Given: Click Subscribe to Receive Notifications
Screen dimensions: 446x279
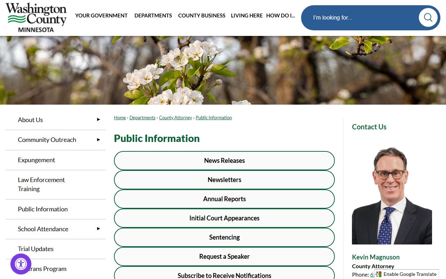Looking at the screenshot, I should 224,273.
